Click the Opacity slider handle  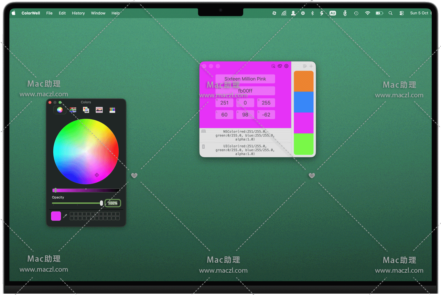101,203
